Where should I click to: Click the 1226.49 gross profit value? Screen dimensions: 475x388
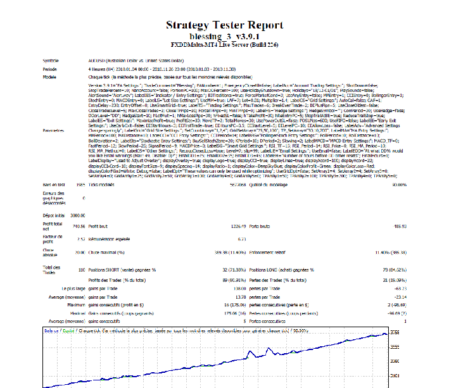(x=238, y=227)
